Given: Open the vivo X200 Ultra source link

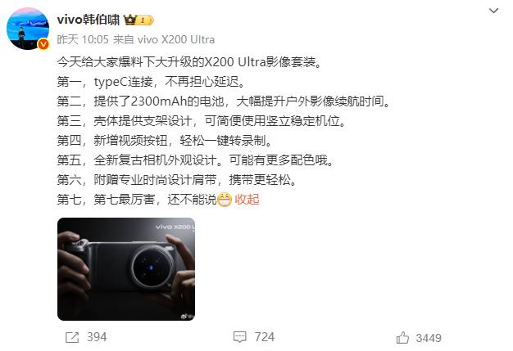Looking at the screenshot, I should 176,39.
